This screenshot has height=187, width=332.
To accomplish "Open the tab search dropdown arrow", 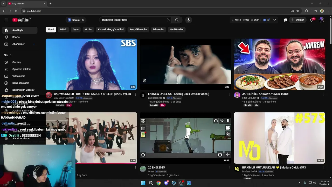I will pos(3,3).
